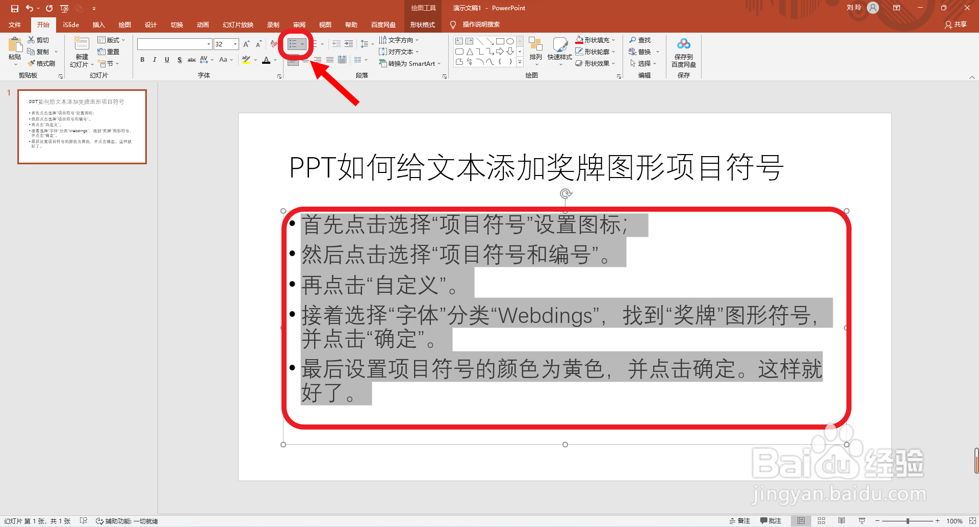Viewport: 979px width, 527px height.
Task: Select the triangle shape in gallery
Action: coord(470,52)
